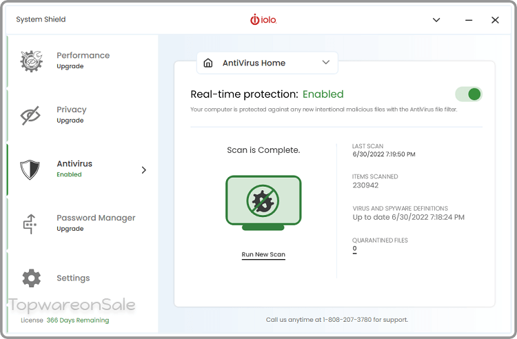This screenshot has height=339, width=517.
Task: Click green Enabled text beside Real-time protection
Action: pyautogui.click(x=323, y=94)
